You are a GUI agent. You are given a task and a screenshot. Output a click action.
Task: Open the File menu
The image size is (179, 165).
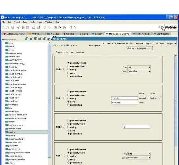coord(3,22)
